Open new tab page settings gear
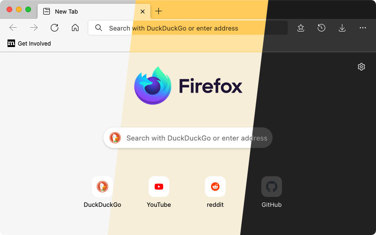Viewport: 376px width, 235px height. (361, 67)
